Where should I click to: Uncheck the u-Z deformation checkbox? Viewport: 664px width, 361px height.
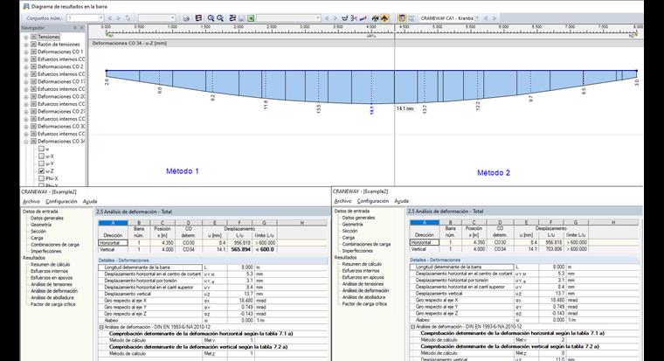tap(41, 171)
